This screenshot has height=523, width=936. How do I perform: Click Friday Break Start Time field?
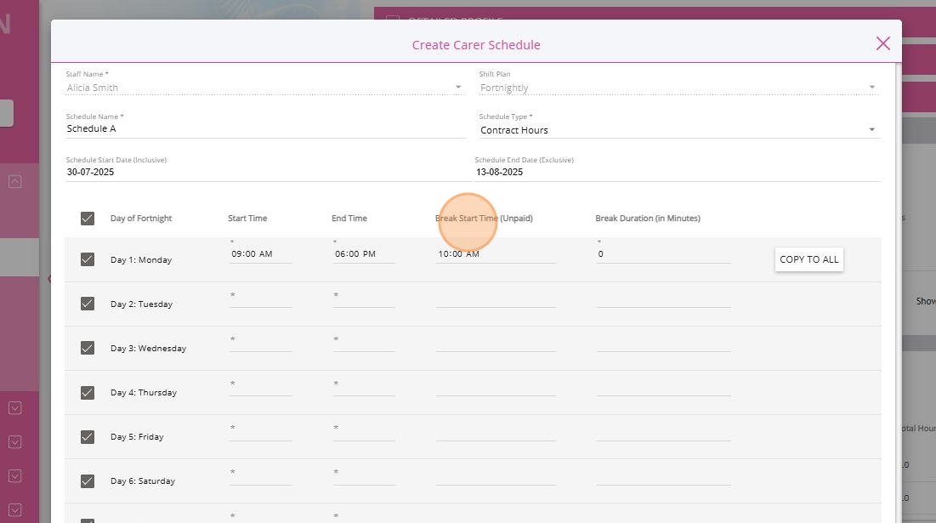point(496,432)
